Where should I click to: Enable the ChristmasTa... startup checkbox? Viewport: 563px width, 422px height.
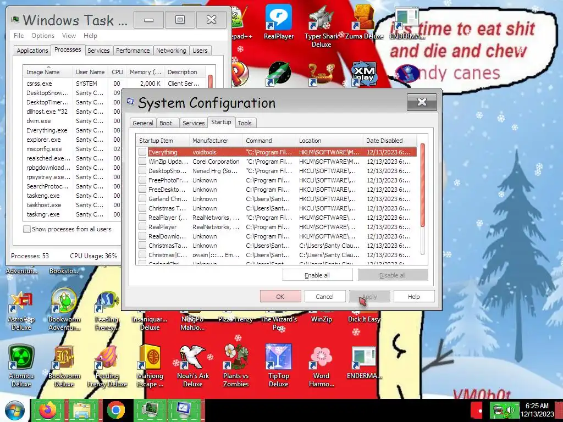point(142,245)
